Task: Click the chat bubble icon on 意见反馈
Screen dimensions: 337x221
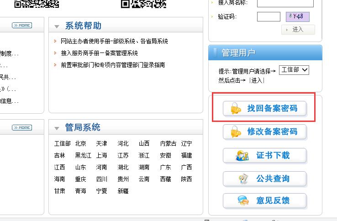Action: [243, 201]
